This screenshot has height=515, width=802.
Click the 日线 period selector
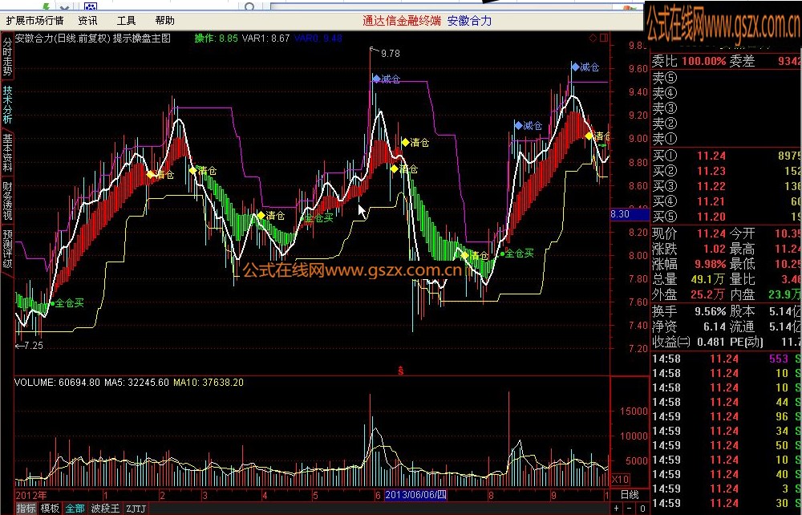pyautogui.click(x=630, y=494)
